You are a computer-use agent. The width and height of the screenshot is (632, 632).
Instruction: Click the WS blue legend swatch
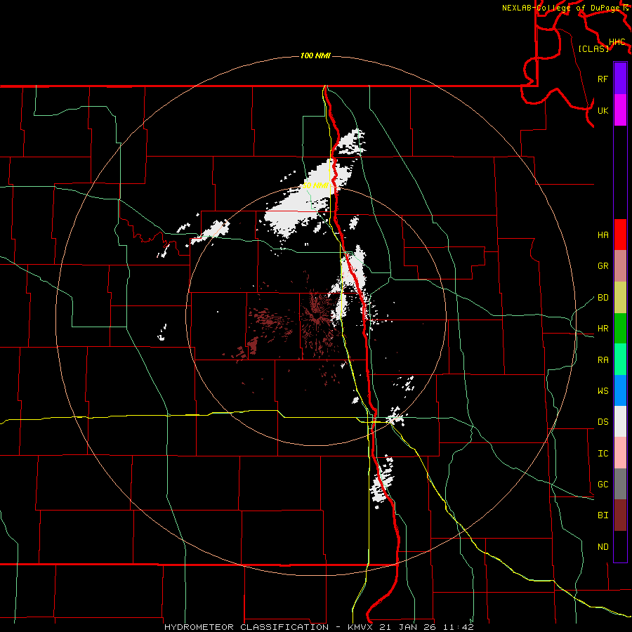pyautogui.click(x=620, y=390)
